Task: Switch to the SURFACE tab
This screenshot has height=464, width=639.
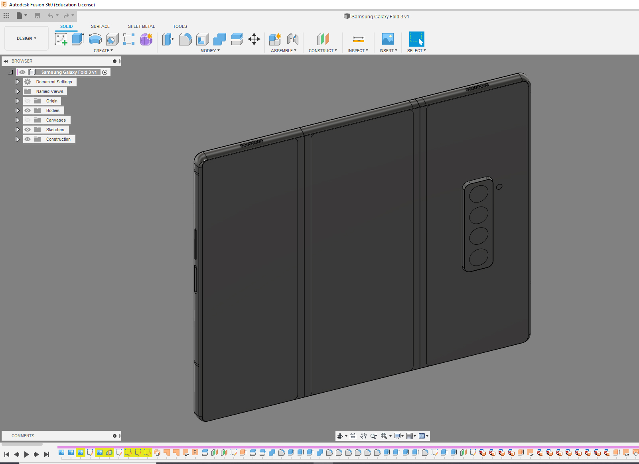Action: pos(100,26)
